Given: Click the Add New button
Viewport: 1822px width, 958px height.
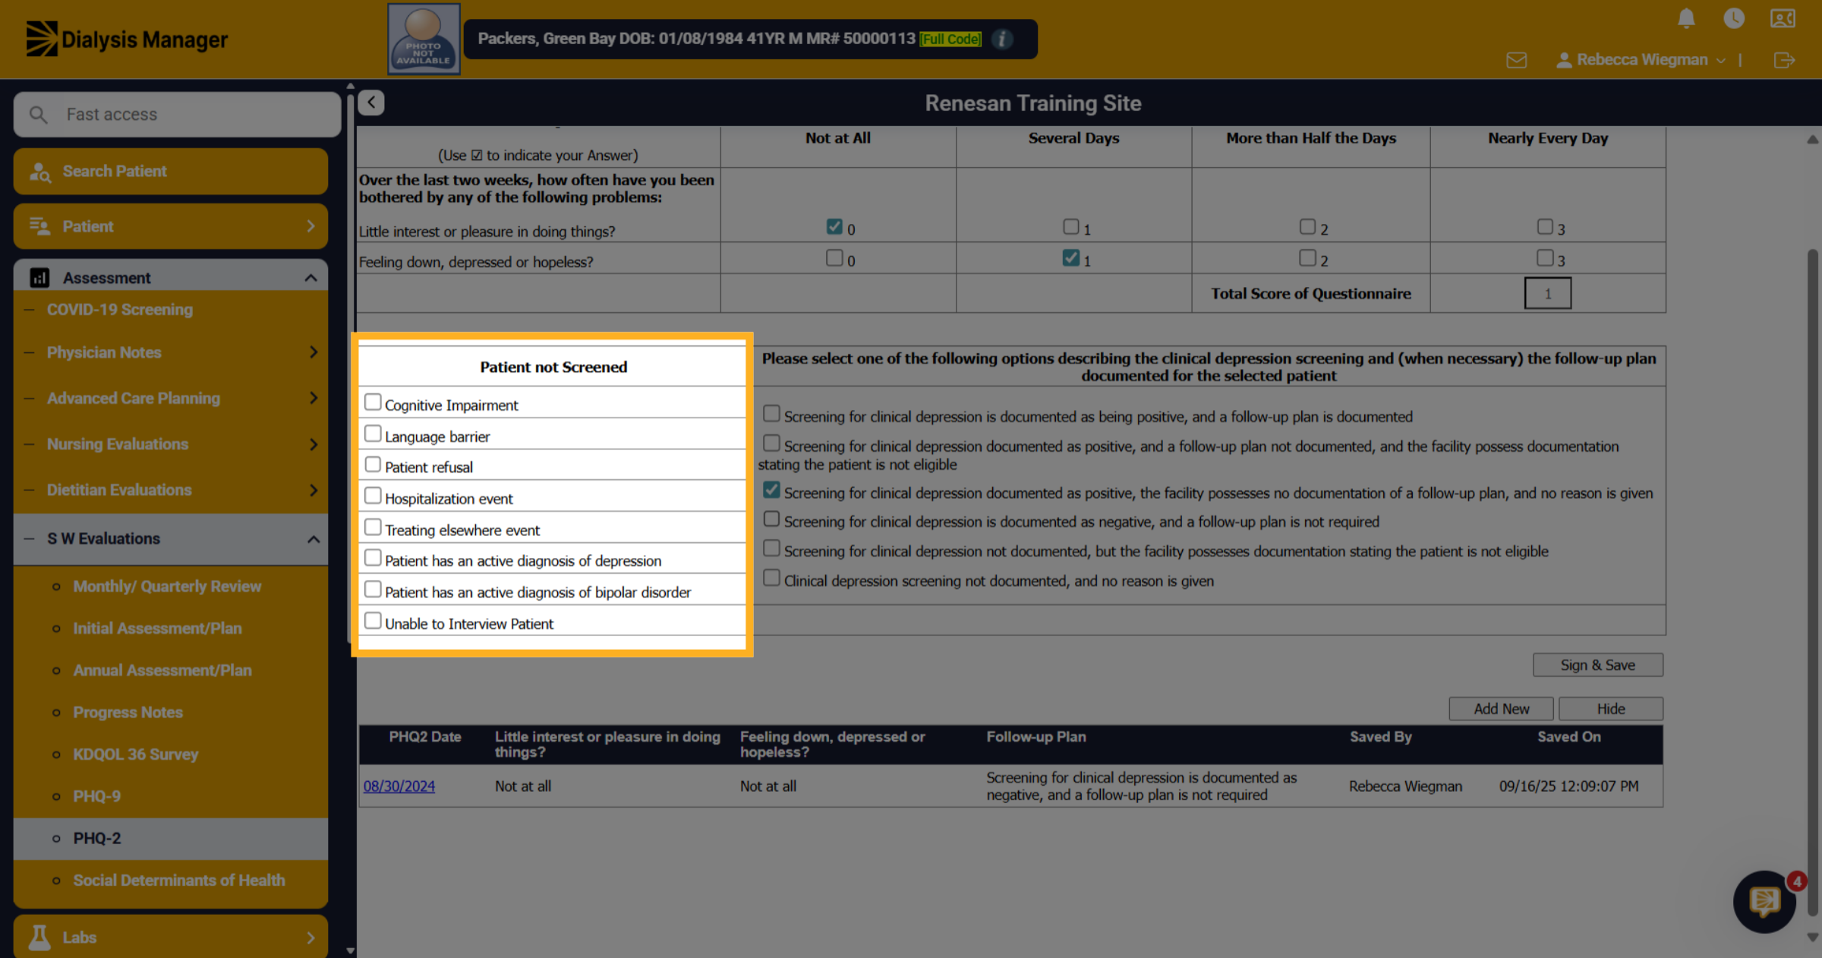Looking at the screenshot, I should click(1501, 709).
